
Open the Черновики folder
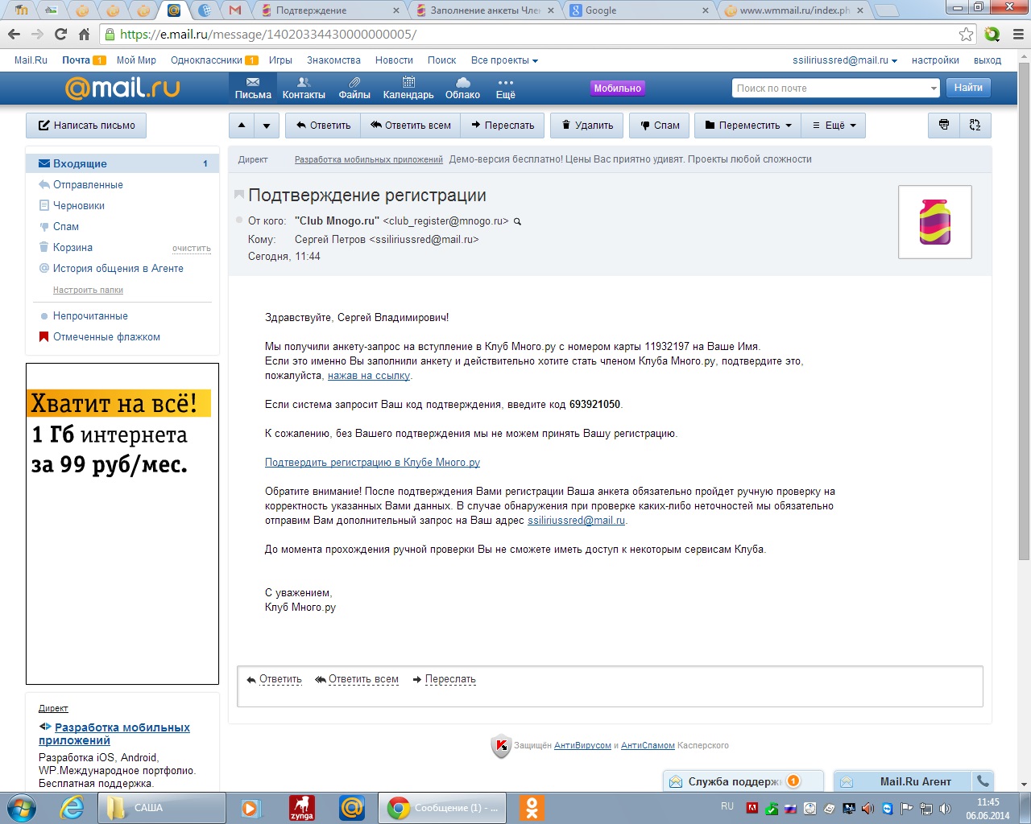click(x=79, y=205)
